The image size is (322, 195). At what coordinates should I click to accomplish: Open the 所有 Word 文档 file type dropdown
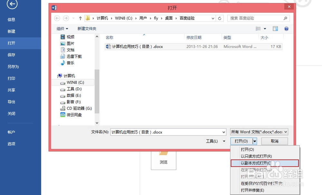(x=259, y=132)
